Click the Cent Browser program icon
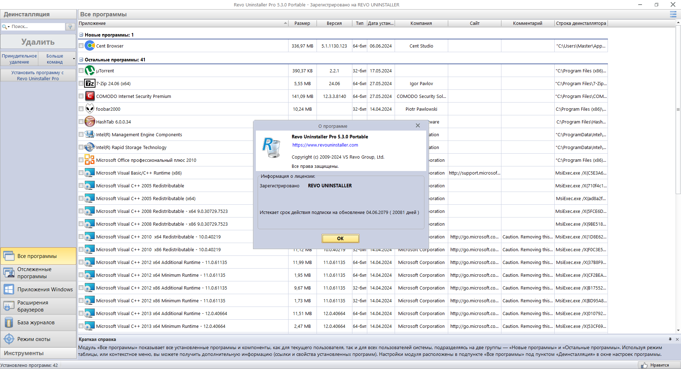This screenshot has width=681, height=369. (x=90, y=46)
